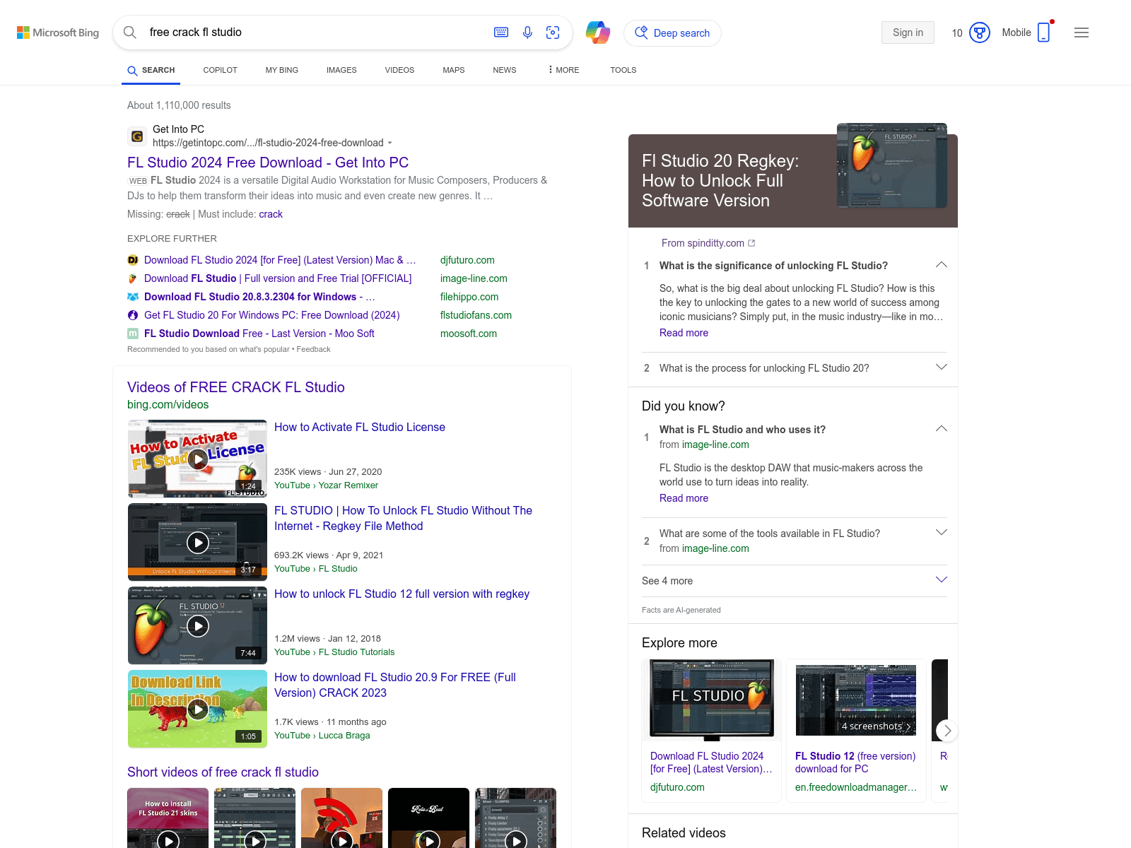Open Short videos of free crack fl studio heading
The image size is (1131, 848).
pyautogui.click(x=223, y=772)
